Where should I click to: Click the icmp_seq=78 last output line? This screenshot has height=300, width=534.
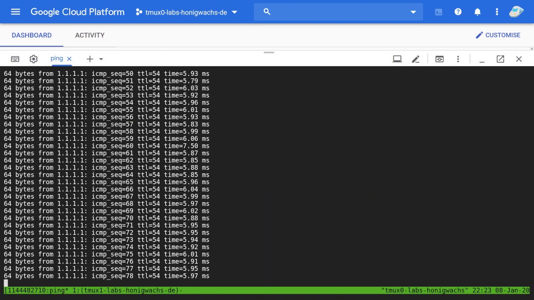pos(107,276)
